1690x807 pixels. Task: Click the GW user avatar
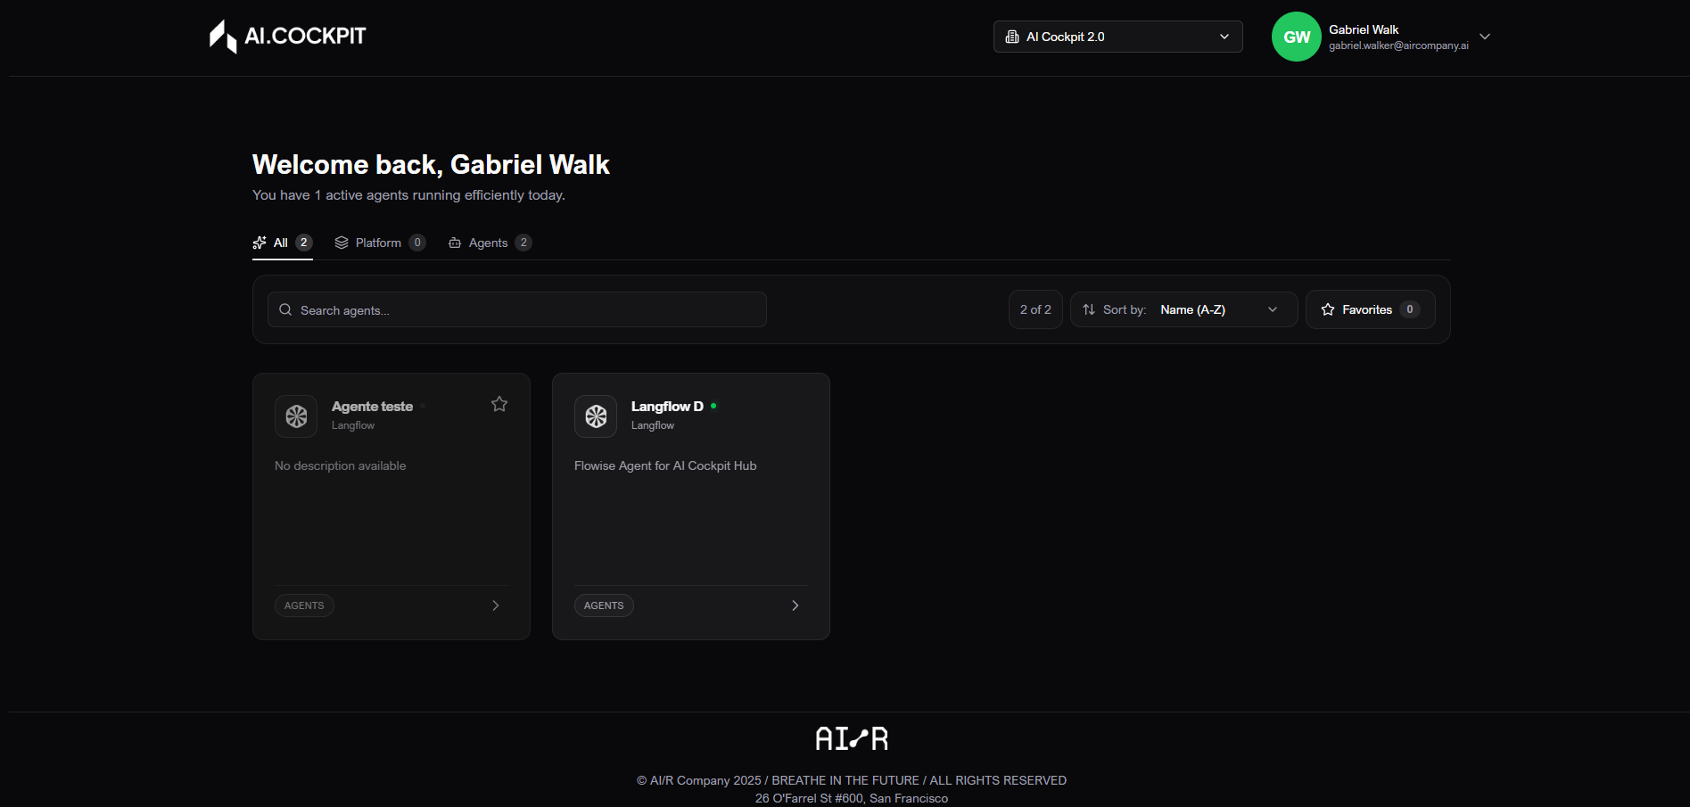pyautogui.click(x=1296, y=37)
